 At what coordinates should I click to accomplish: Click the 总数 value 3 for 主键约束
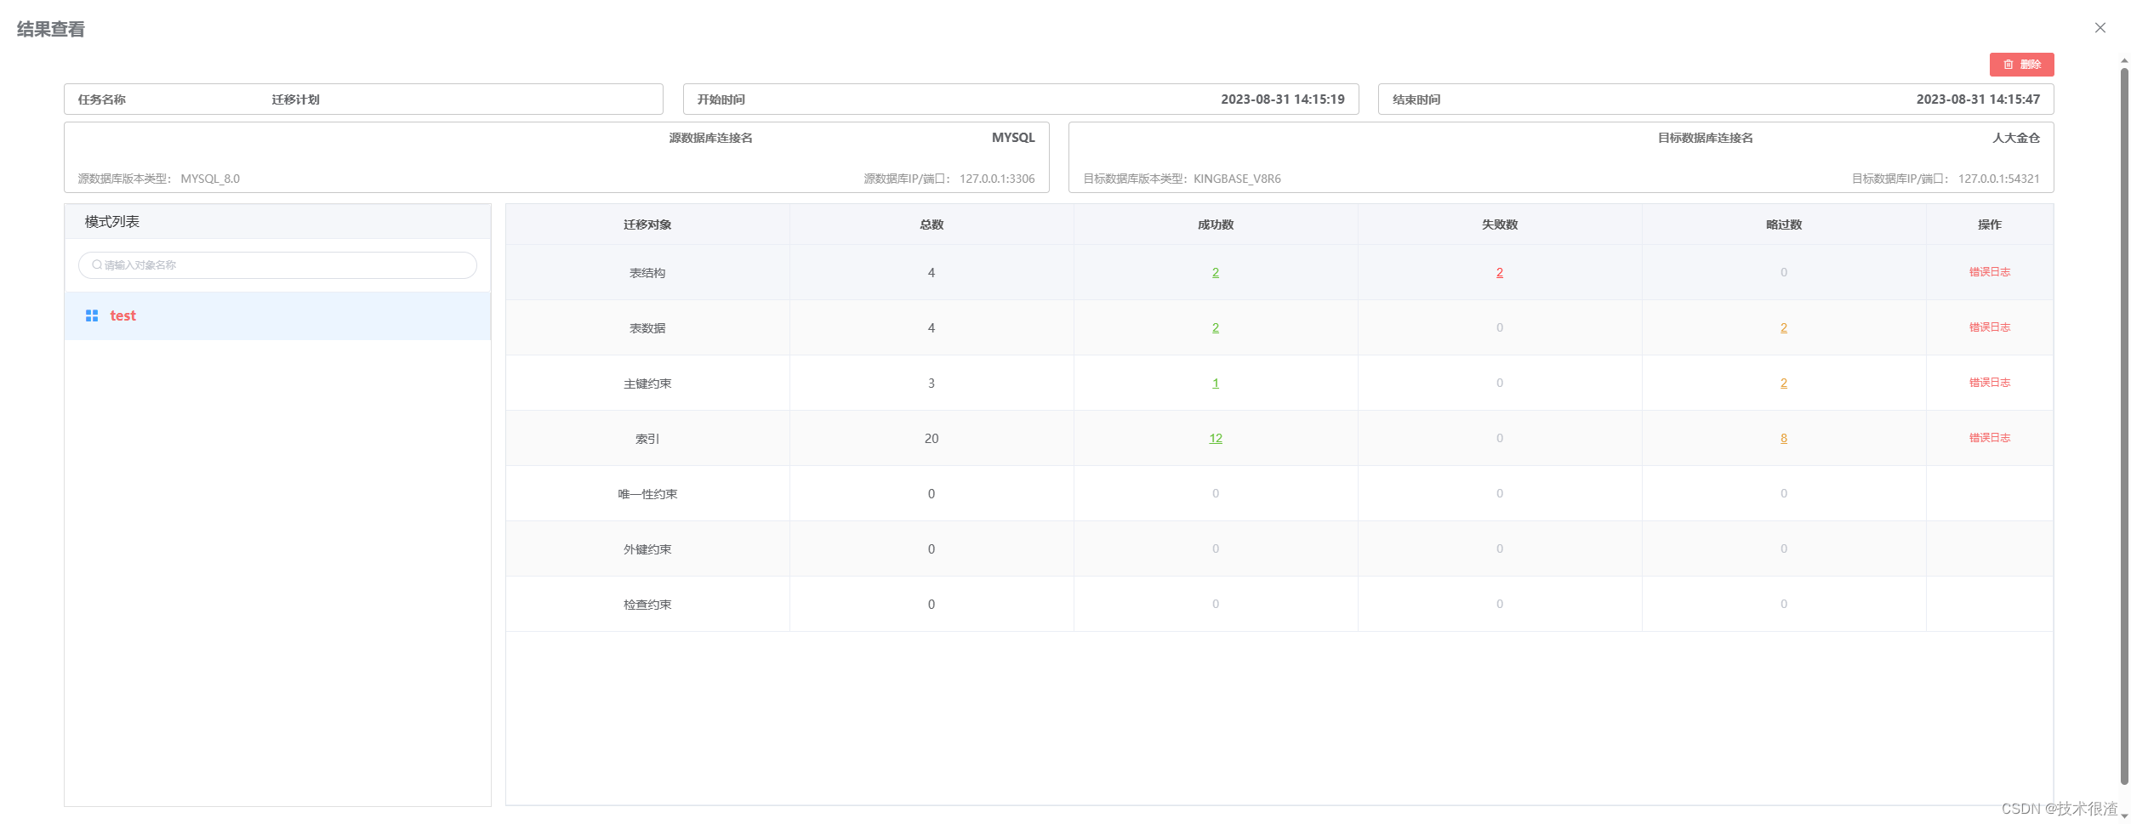[x=932, y=384]
